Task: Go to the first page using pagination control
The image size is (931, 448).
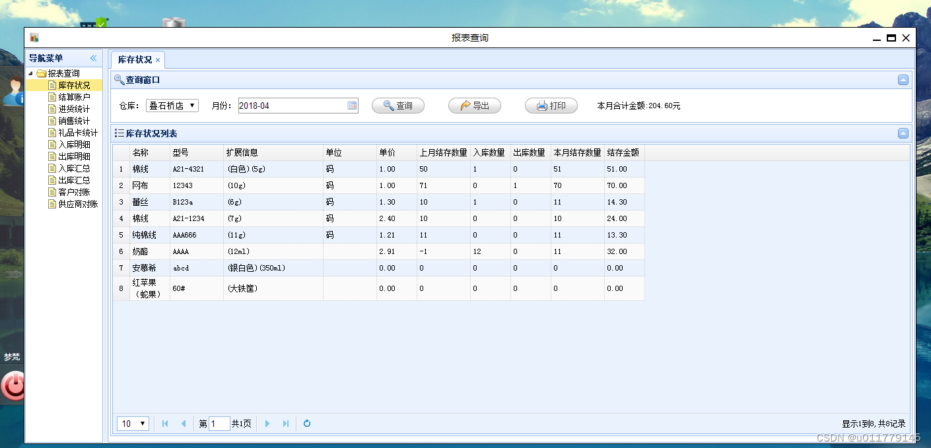Action: (164, 423)
